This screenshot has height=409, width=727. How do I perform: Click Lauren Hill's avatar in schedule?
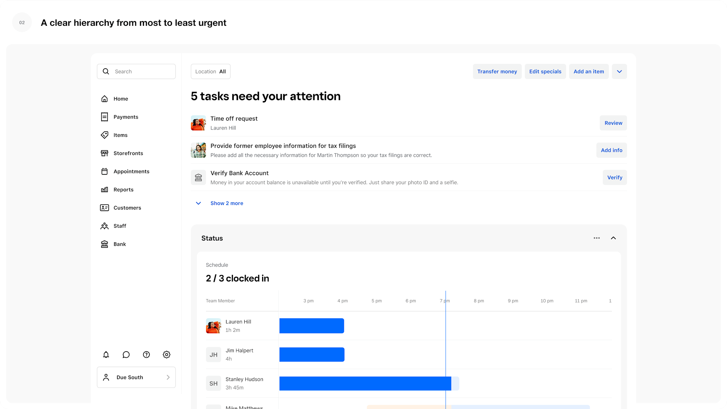click(x=213, y=326)
